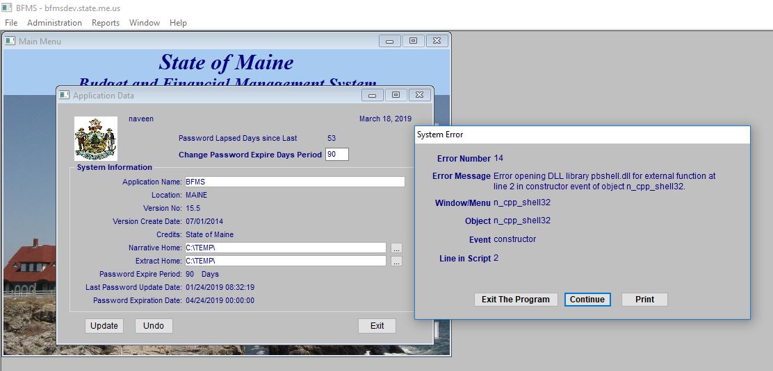The width and height of the screenshot is (773, 371).
Task: Open the Help menu
Action: (x=178, y=23)
